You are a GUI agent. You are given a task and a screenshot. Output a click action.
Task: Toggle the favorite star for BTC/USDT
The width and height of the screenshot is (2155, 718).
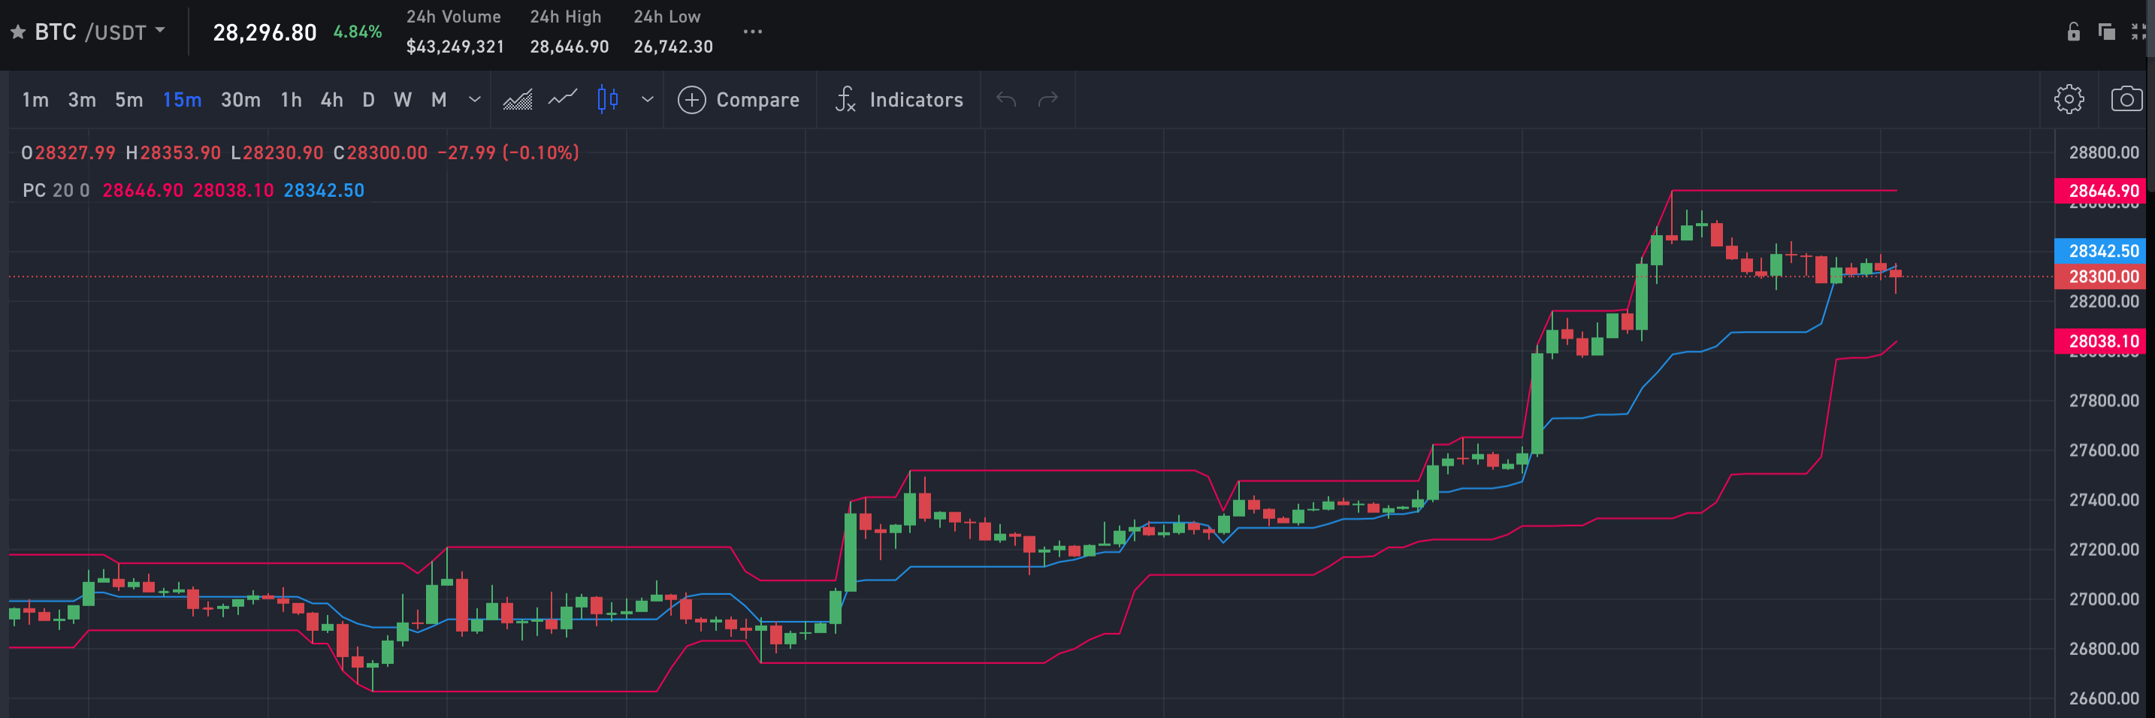tap(17, 32)
